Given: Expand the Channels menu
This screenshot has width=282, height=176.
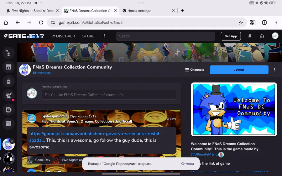Looking at the screenshot, I should pos(195,70).
